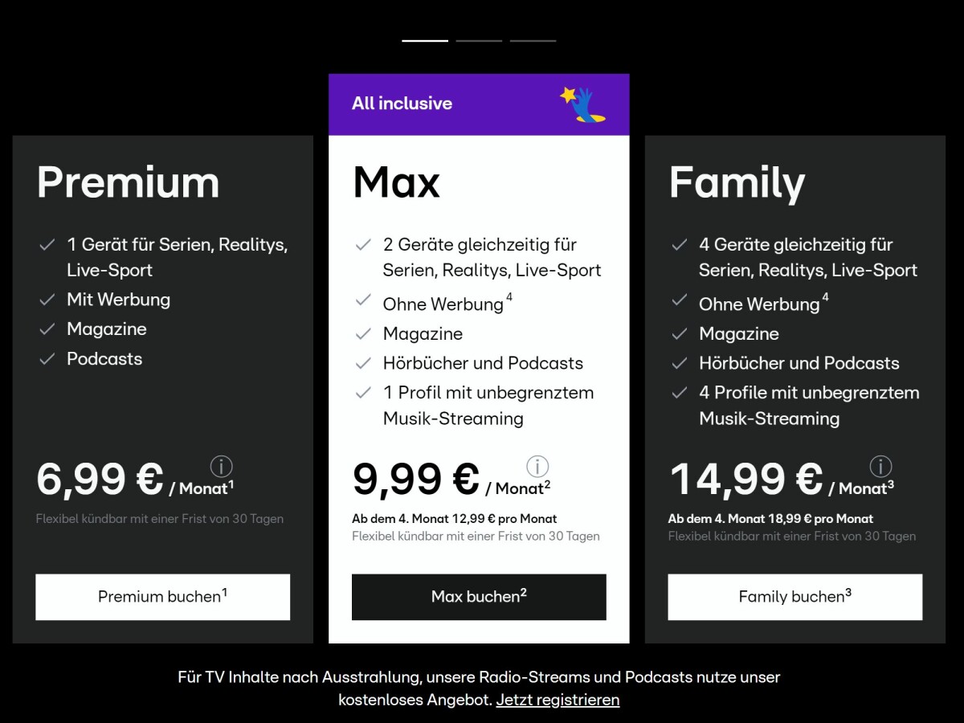The height and width of the screenshot is (723, 964).
Task: Click the Premium buchen button
Action: (x=162, y=597)
